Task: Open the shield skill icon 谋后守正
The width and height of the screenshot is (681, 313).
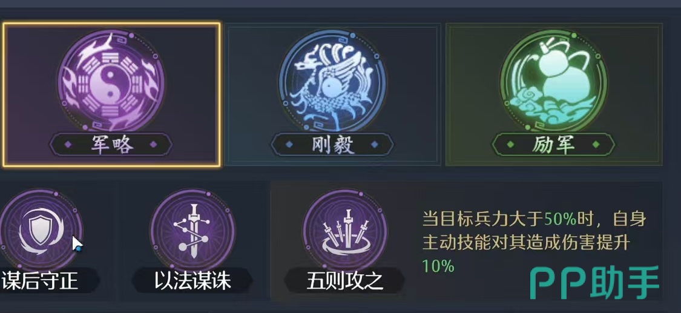Action: (41, 229)
